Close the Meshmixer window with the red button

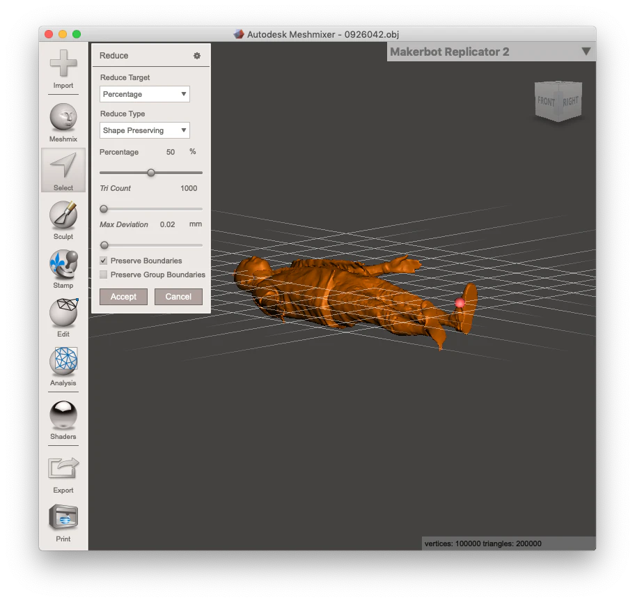[49, 34]
